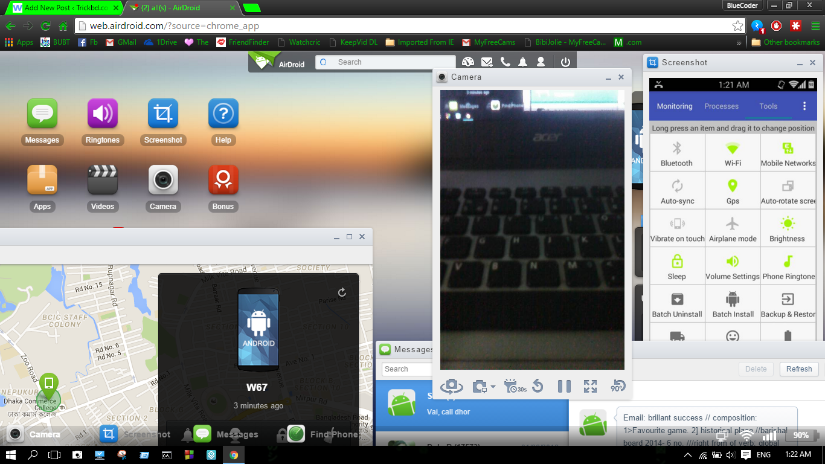The image size is (825, 464).
Task: Open Batch Uninstall tile
Action: (677, 304)
